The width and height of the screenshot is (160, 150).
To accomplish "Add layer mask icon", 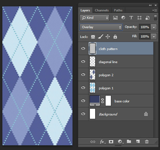I will pos(111,142).
